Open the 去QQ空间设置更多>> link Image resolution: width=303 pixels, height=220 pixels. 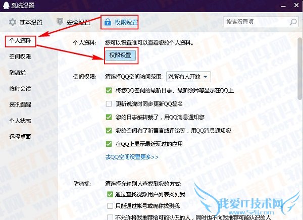pos(132,157)
